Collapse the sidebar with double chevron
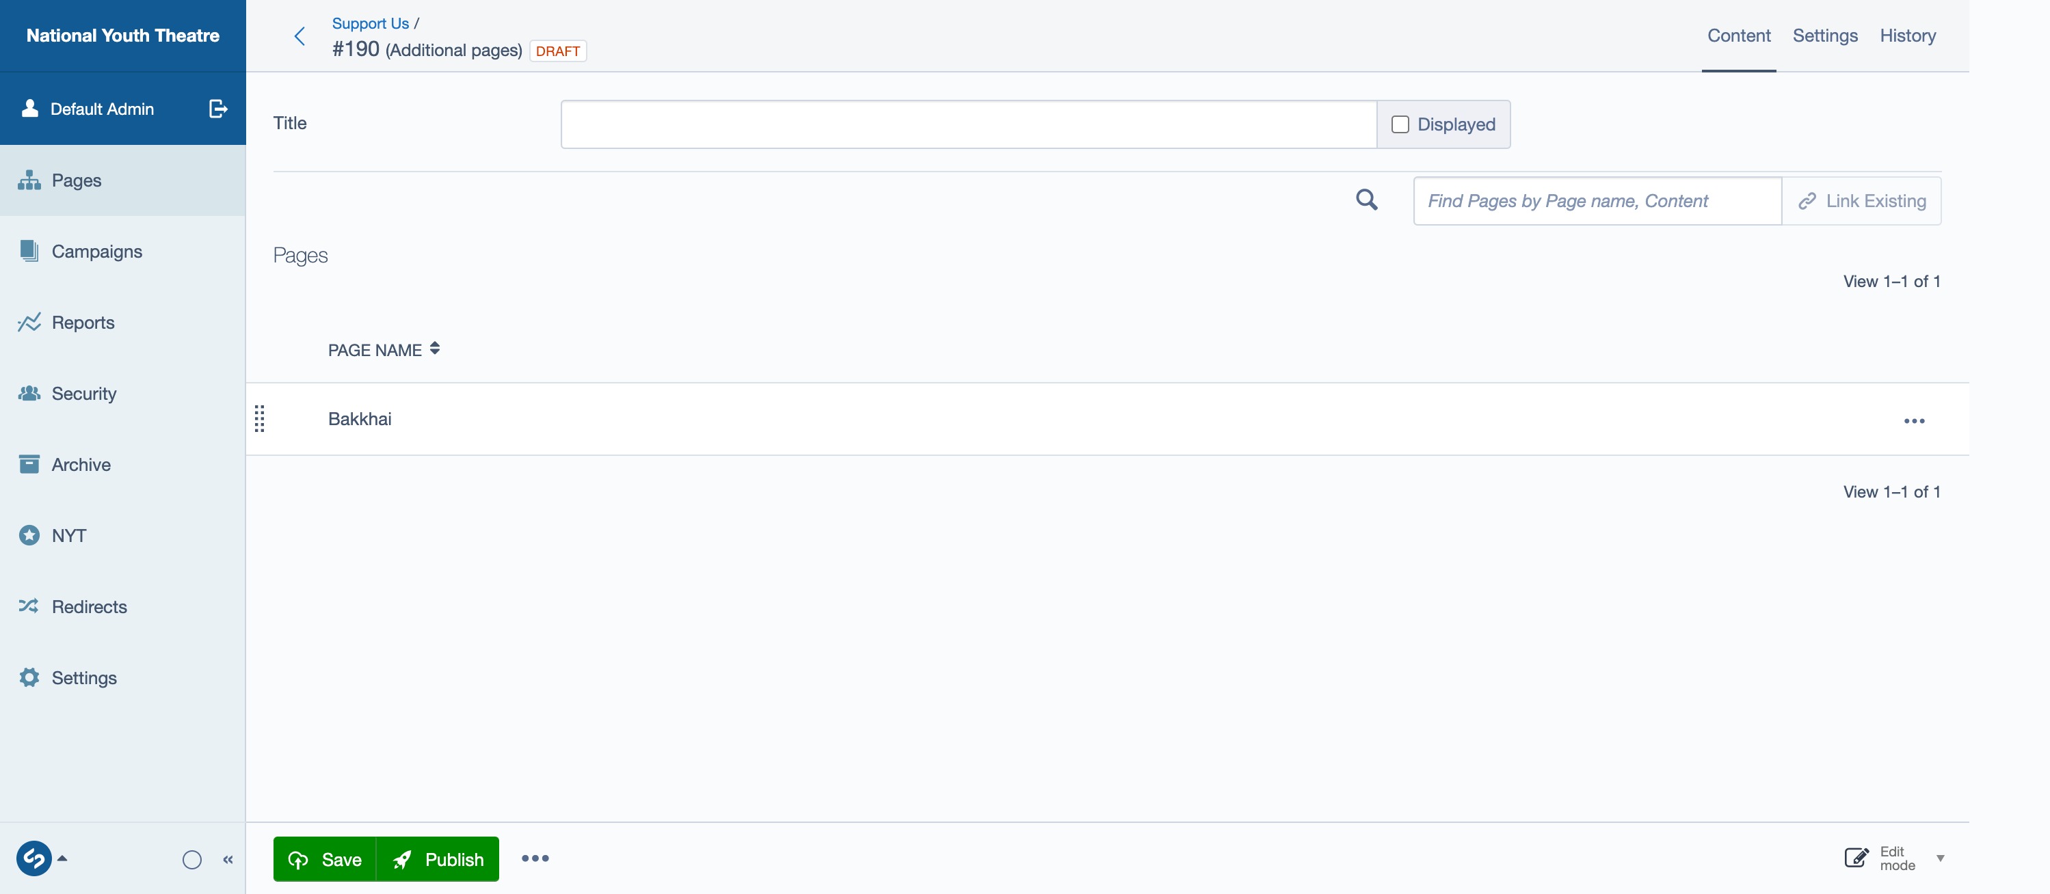The image size is (2050, 894). click(x=228, y=859)
